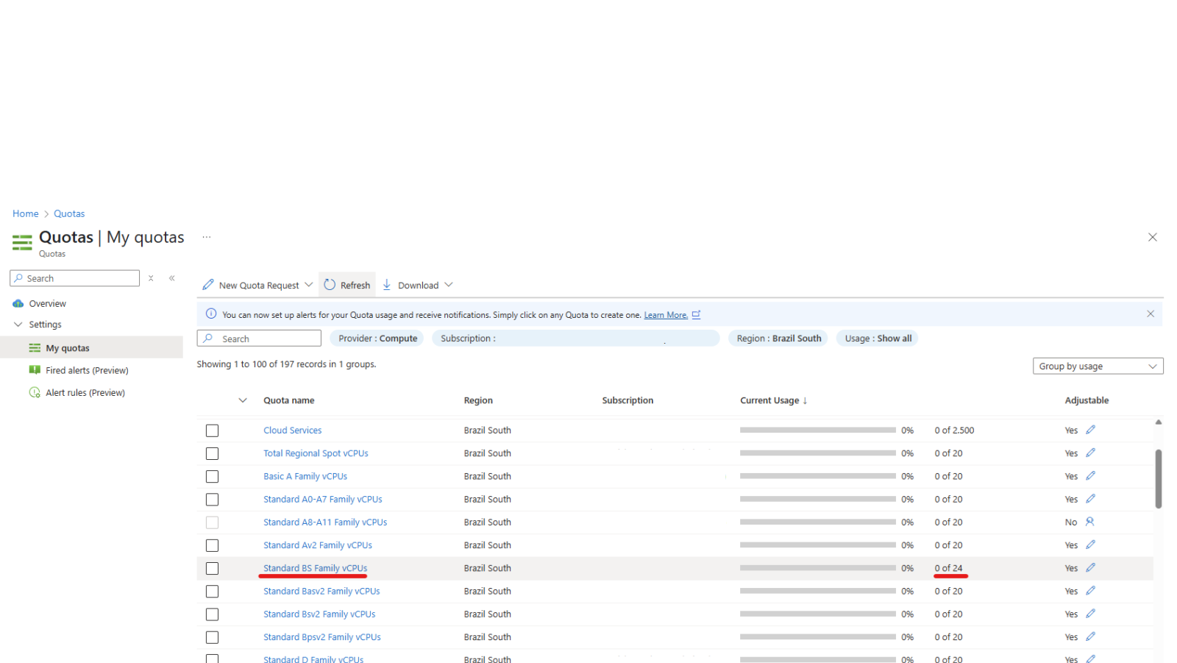Click edit pencil for Standard BS Family vCPUs

[x=1090, y=568]
